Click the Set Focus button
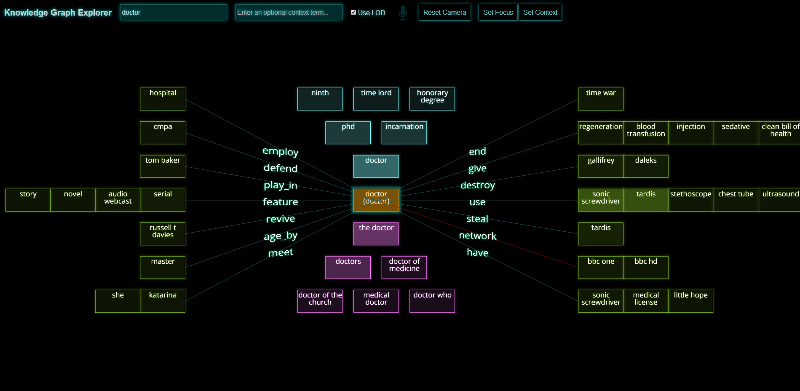 tap(498, 12)
